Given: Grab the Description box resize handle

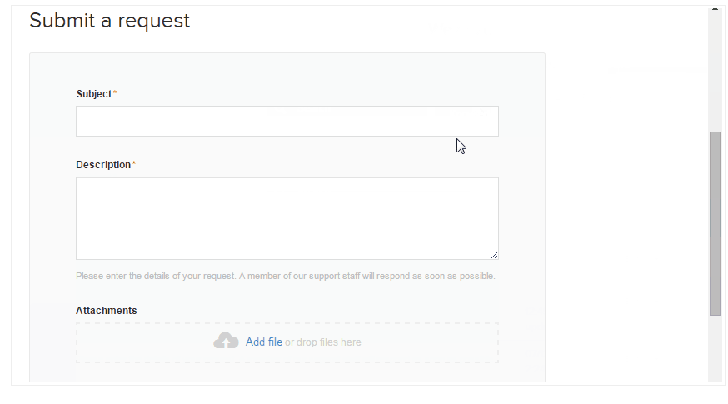Looking at the screenshot, I should tap(494, 255).
